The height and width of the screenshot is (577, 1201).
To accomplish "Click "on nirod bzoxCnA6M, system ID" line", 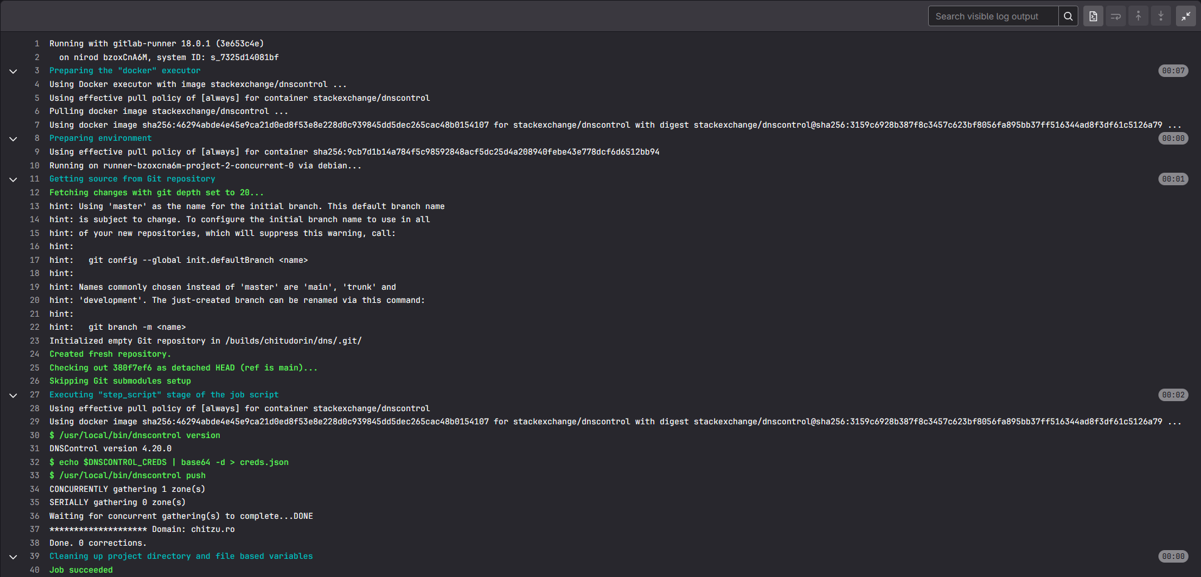I will tap(169, 58).
